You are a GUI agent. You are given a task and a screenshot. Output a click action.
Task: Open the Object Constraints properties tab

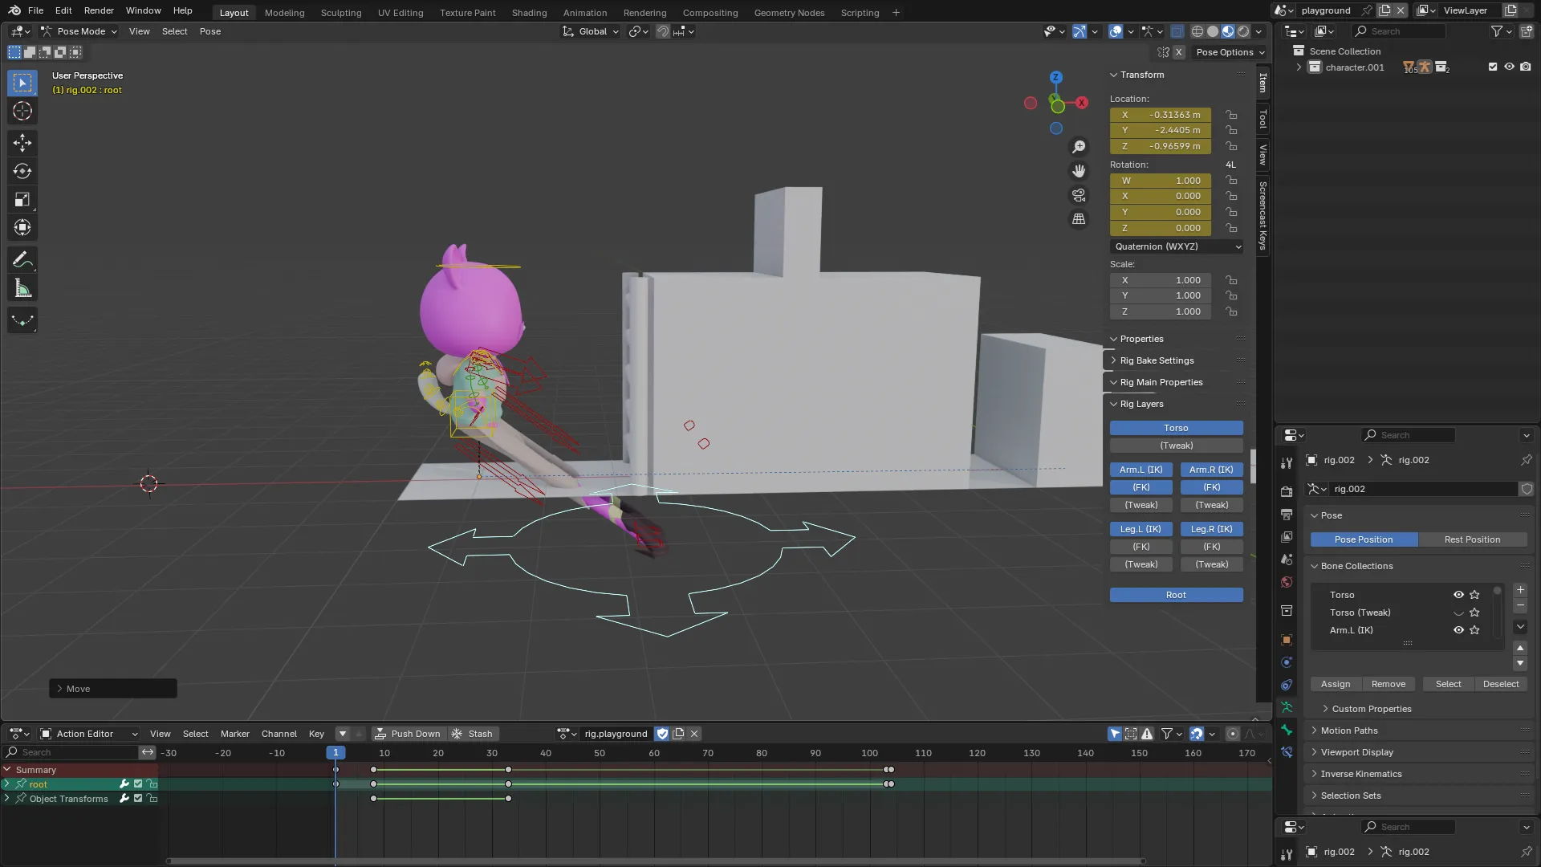(x=1287, y=685)
